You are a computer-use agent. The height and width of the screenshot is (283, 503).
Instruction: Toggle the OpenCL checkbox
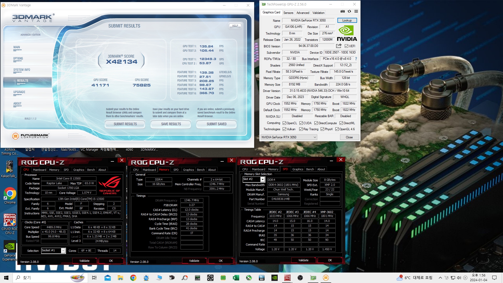[x=284, y=123]
